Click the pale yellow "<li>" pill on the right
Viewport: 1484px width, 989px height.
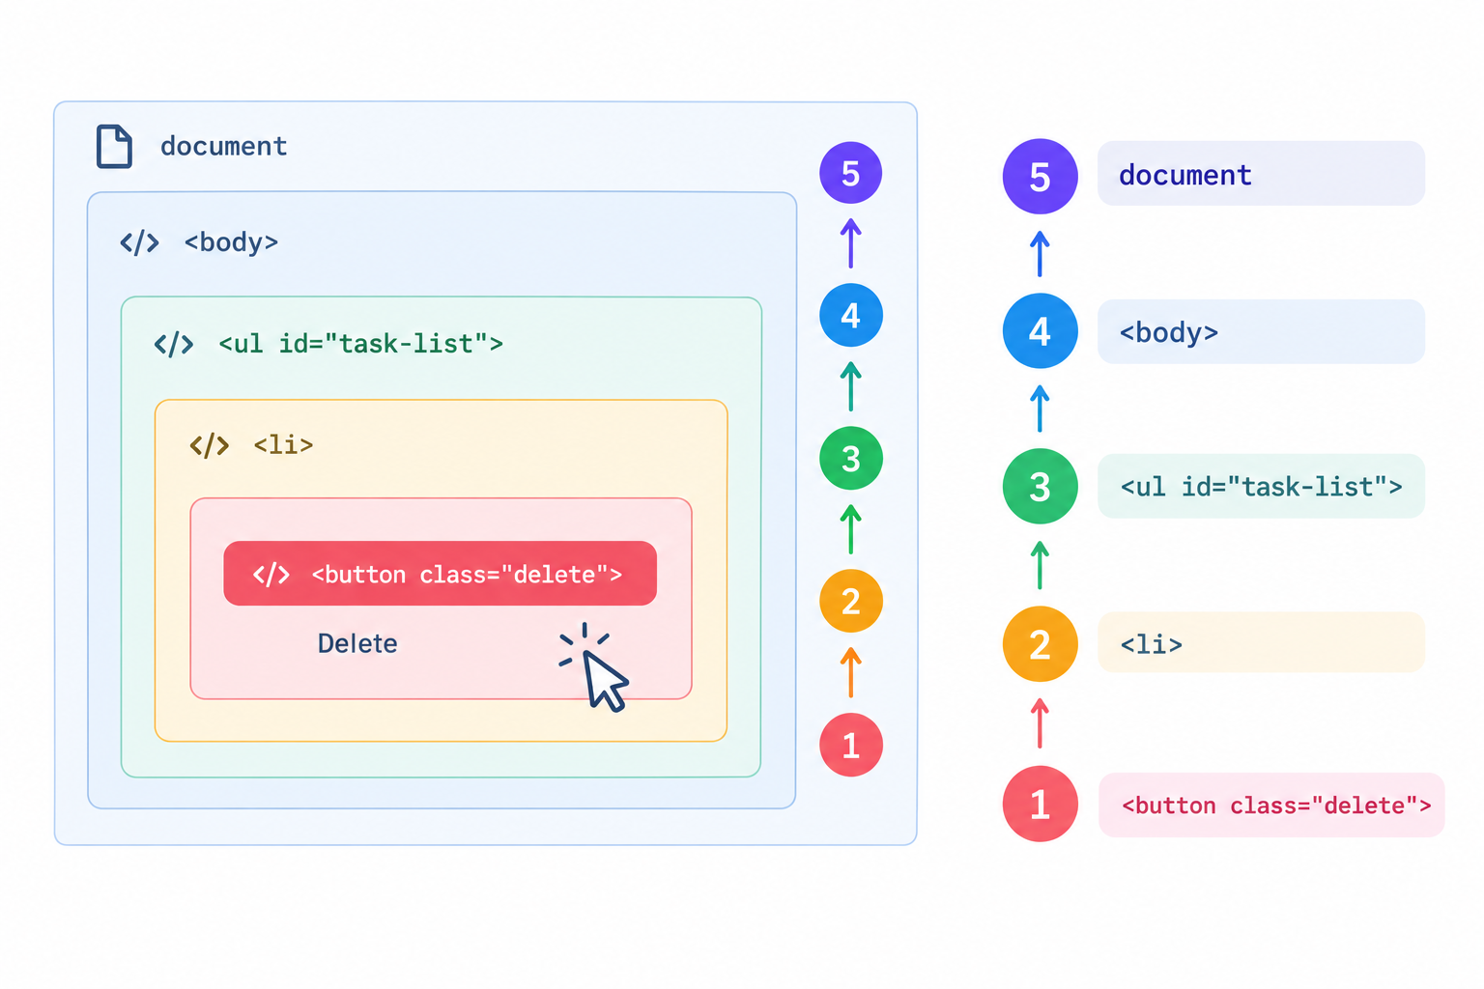[1261, 642]
